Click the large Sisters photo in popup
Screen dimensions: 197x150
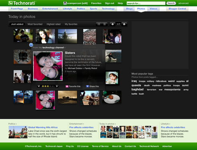click(x=48, y=66)
